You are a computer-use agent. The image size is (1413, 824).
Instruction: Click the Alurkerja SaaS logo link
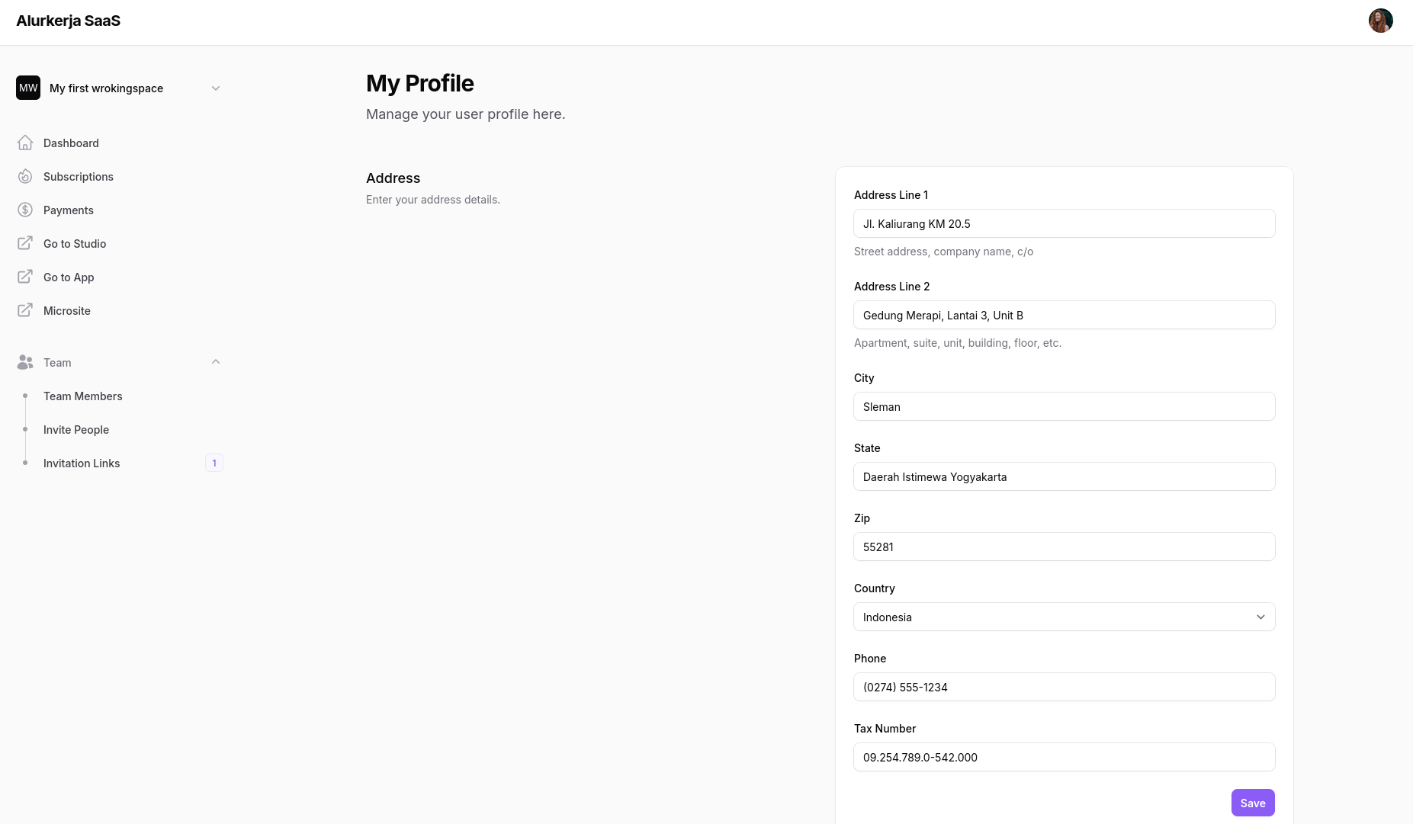(x=69, y=21)
